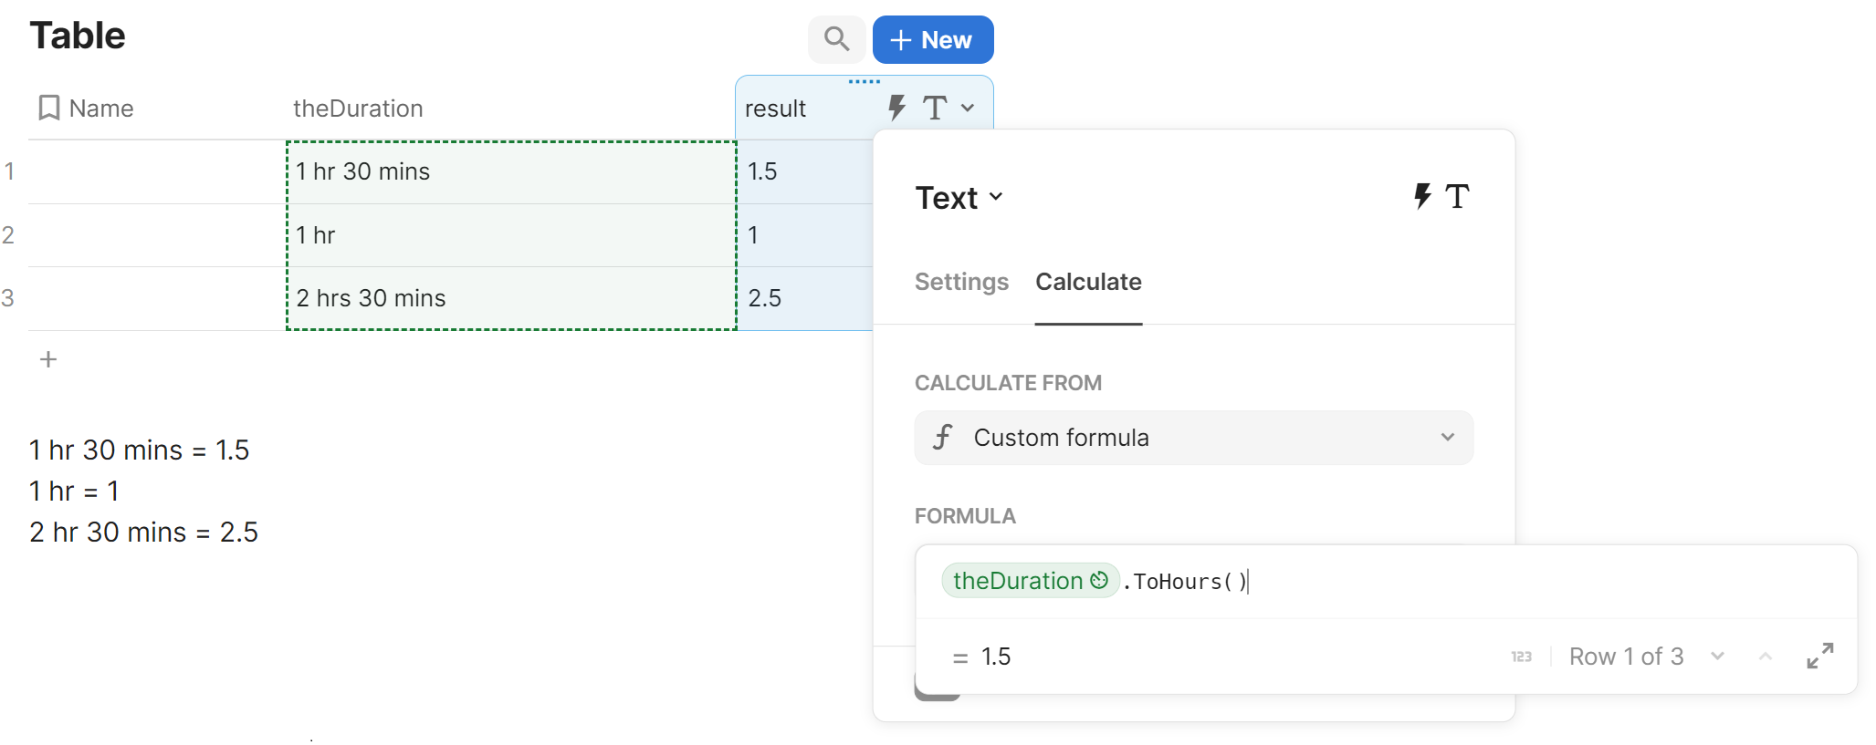Click the T icon in Text panel
Viewport: 1876px width, 745px height.
point(1458,196)
